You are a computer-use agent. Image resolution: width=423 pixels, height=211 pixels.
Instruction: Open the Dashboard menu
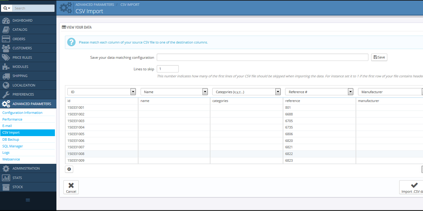[x=28, y=20]
